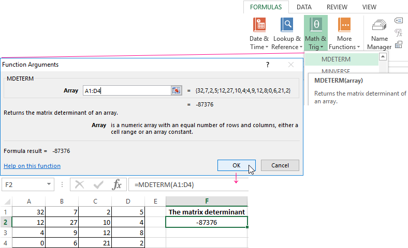
Task: Switch to the REVIEW ribbon tab
Action: pyautogui.click(x=337, y=7)
